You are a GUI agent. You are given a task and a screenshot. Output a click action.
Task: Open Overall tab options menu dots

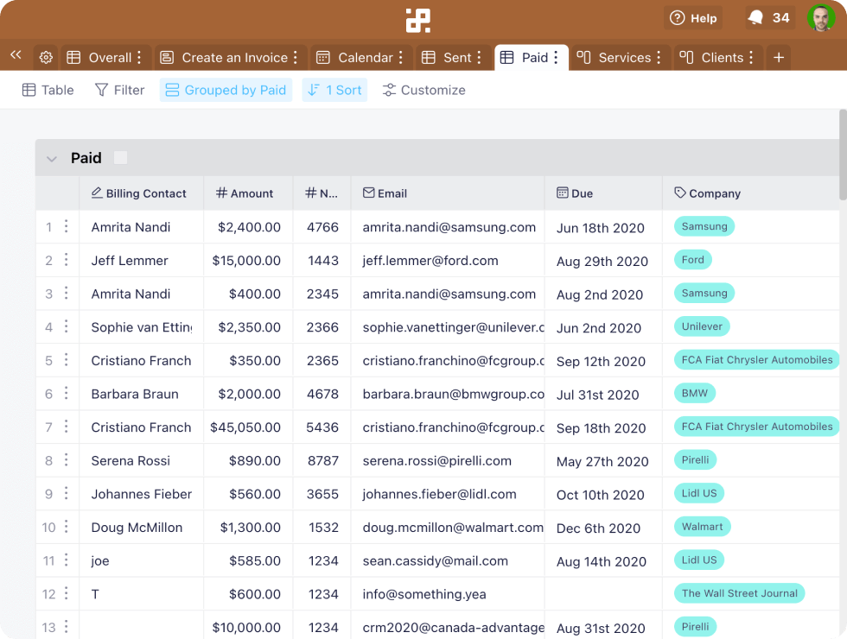point(139,57)
